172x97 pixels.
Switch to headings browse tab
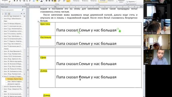[x=3, y=14]
